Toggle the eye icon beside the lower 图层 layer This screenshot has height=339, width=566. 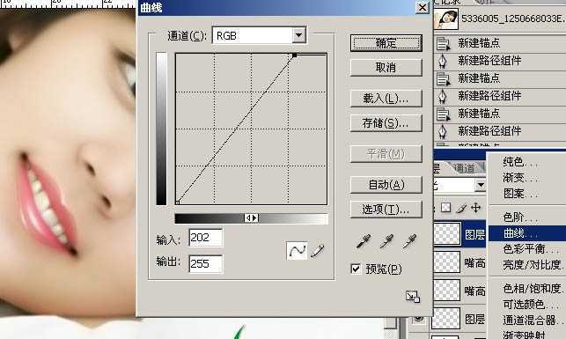pos(419,319)
